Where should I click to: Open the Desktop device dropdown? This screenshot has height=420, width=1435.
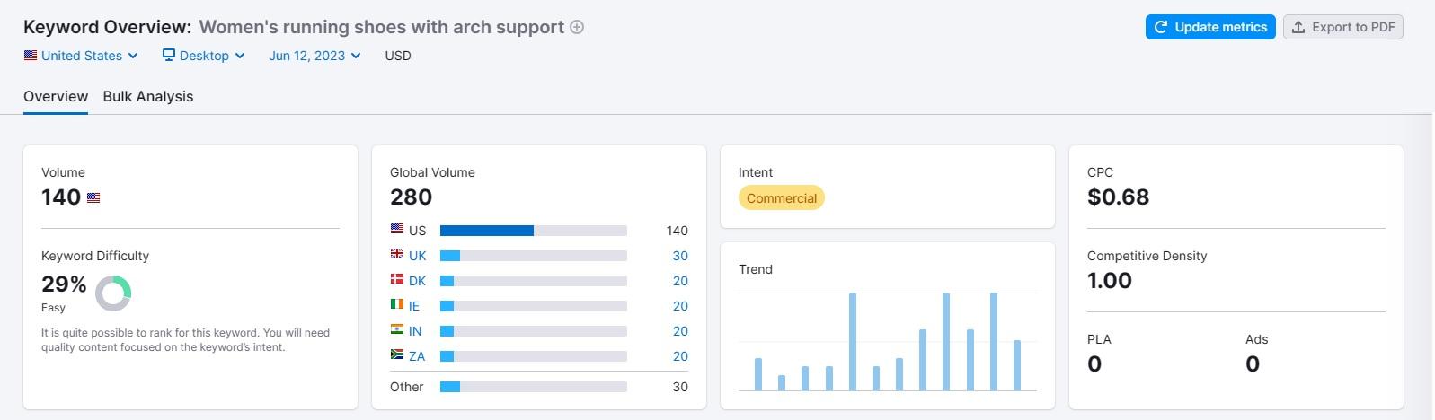tap(204, 56)
